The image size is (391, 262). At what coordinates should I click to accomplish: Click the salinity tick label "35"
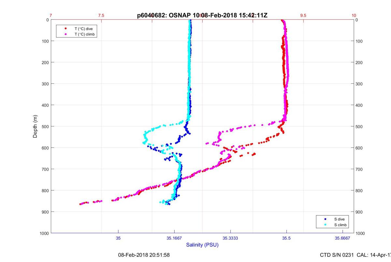(x=118, y=238)
